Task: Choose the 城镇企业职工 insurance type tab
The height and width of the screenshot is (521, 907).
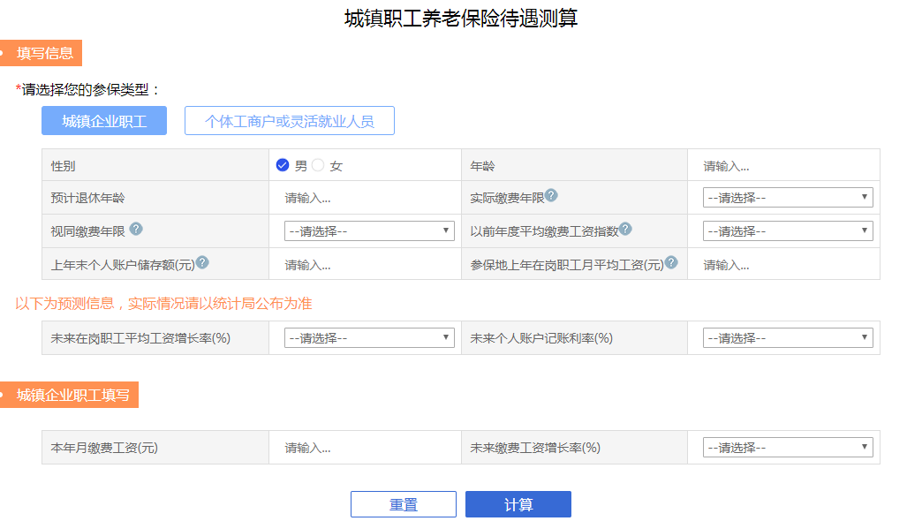Action: click(x=104, y=120)
